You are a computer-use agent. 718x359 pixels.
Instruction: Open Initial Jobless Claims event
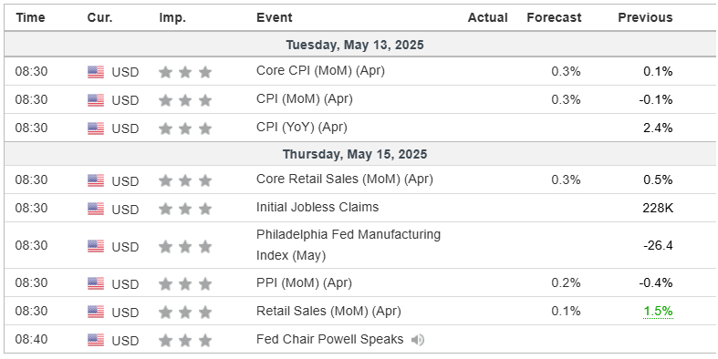click(317, 207)
